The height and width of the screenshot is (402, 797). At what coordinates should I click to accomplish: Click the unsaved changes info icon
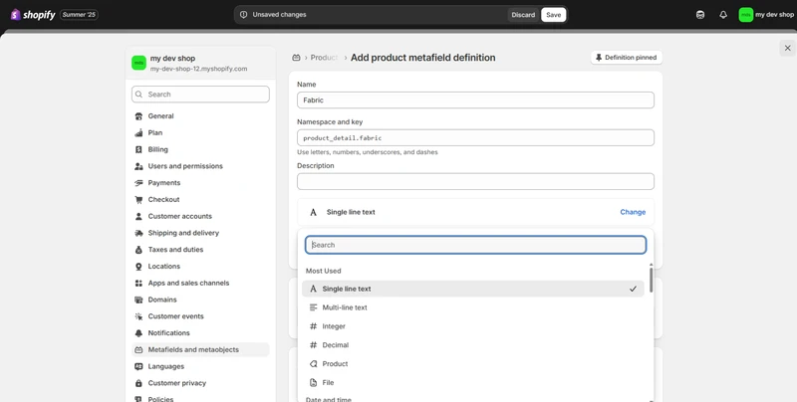[x=243, y=15]
